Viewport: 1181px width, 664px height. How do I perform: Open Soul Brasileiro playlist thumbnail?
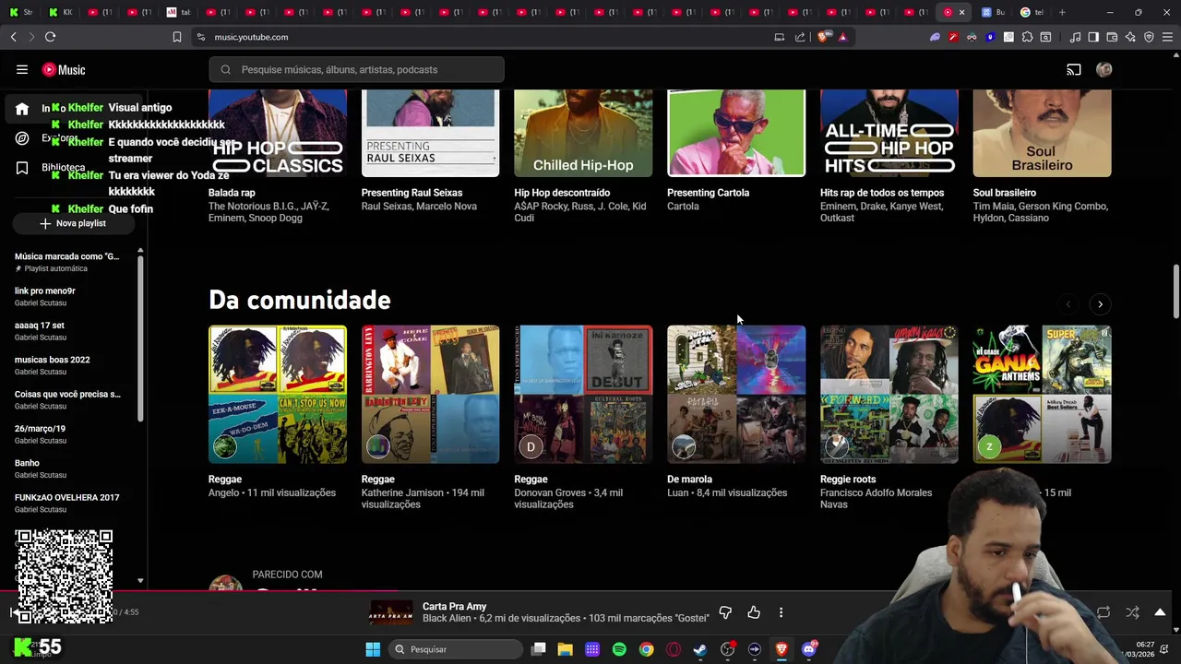coord(1042,133)
